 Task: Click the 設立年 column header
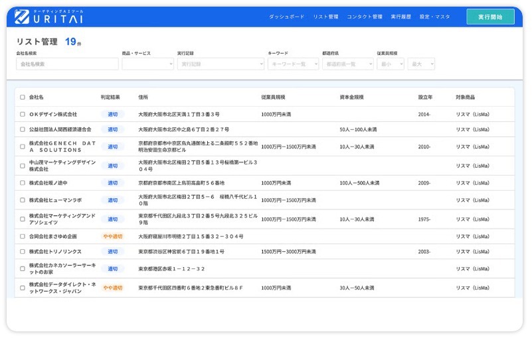425,97
